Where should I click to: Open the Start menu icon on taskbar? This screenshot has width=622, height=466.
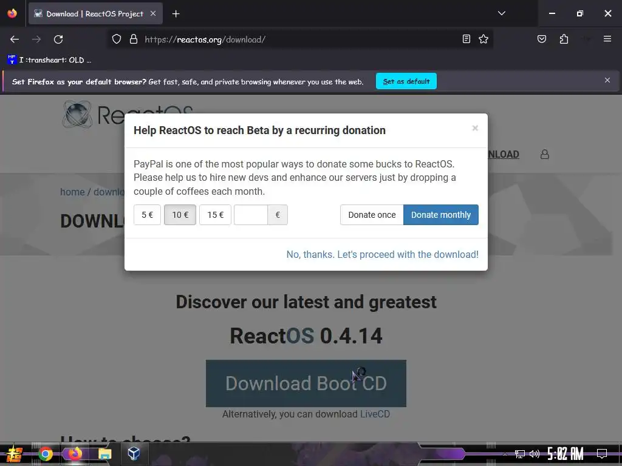[x=14, y=454]
